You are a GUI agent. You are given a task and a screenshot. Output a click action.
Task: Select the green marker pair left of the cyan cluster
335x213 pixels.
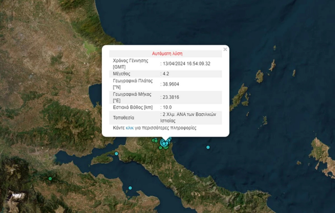(x=155, y=140)
